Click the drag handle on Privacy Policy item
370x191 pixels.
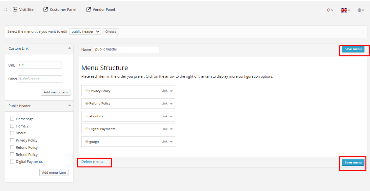click(87, 91)
